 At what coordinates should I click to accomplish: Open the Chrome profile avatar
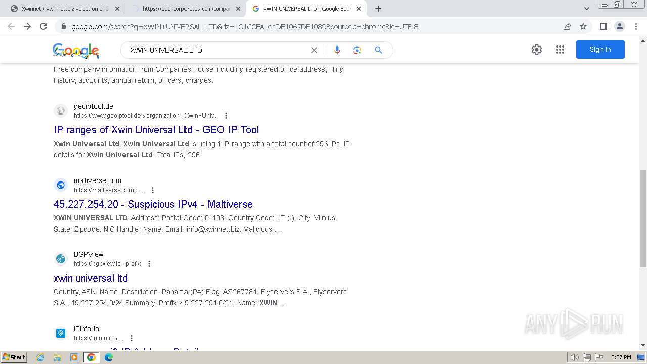tap(619, 26)
